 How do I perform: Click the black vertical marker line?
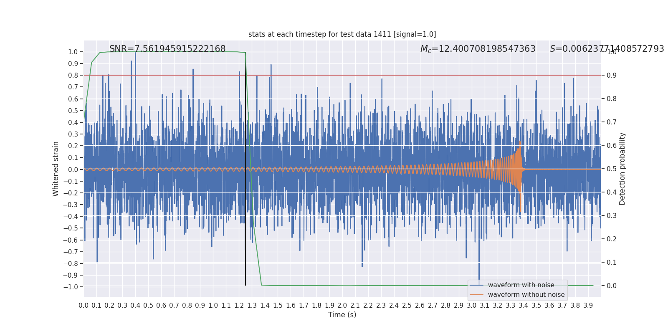[245, 169]
